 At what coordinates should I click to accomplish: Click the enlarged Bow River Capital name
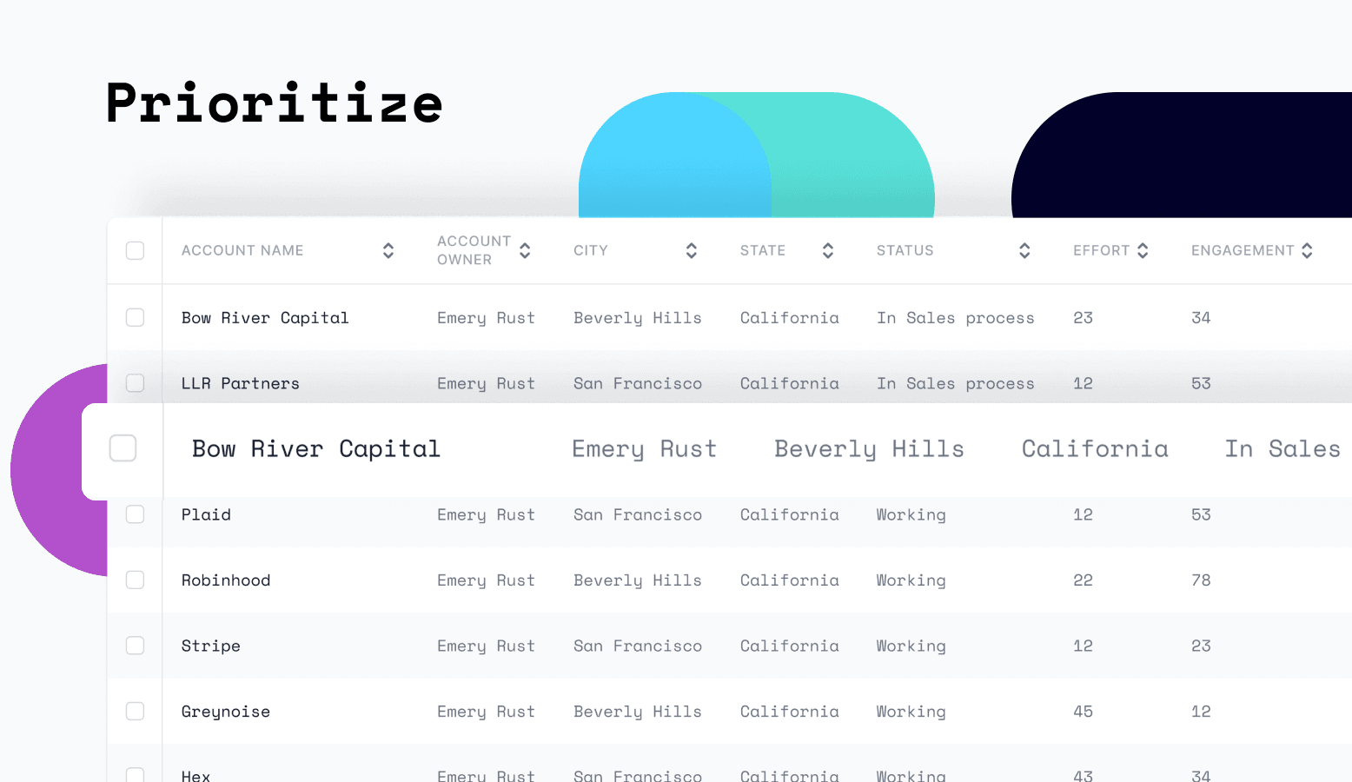pyautogui.click(x=316, y=449)
